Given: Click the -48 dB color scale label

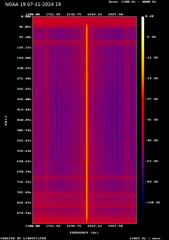Looking at the screenshot, I should (x=151, y=140).
